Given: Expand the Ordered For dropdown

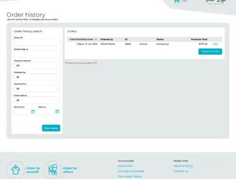Looking at the screenshot, I should coord(37,89).
